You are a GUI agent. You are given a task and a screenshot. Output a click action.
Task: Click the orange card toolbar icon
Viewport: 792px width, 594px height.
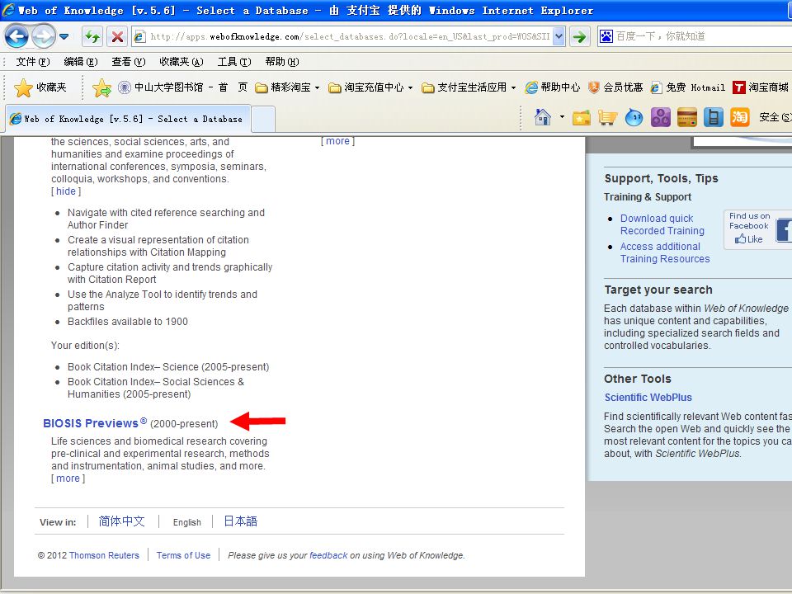pos(686,118)
